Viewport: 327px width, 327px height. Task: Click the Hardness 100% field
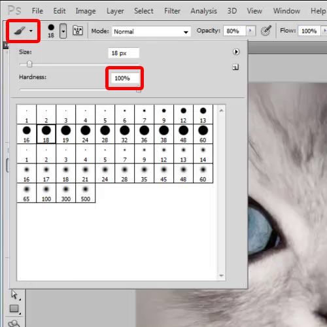pyautogui.click(x=124, y=78)
